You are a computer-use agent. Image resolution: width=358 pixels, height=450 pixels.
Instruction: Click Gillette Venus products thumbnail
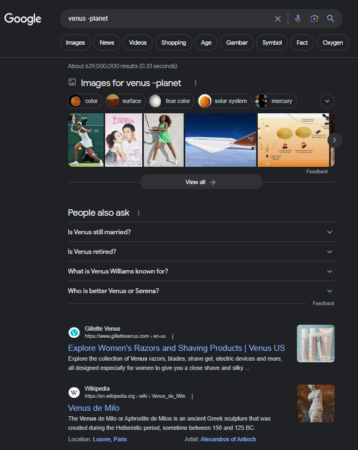315,344
